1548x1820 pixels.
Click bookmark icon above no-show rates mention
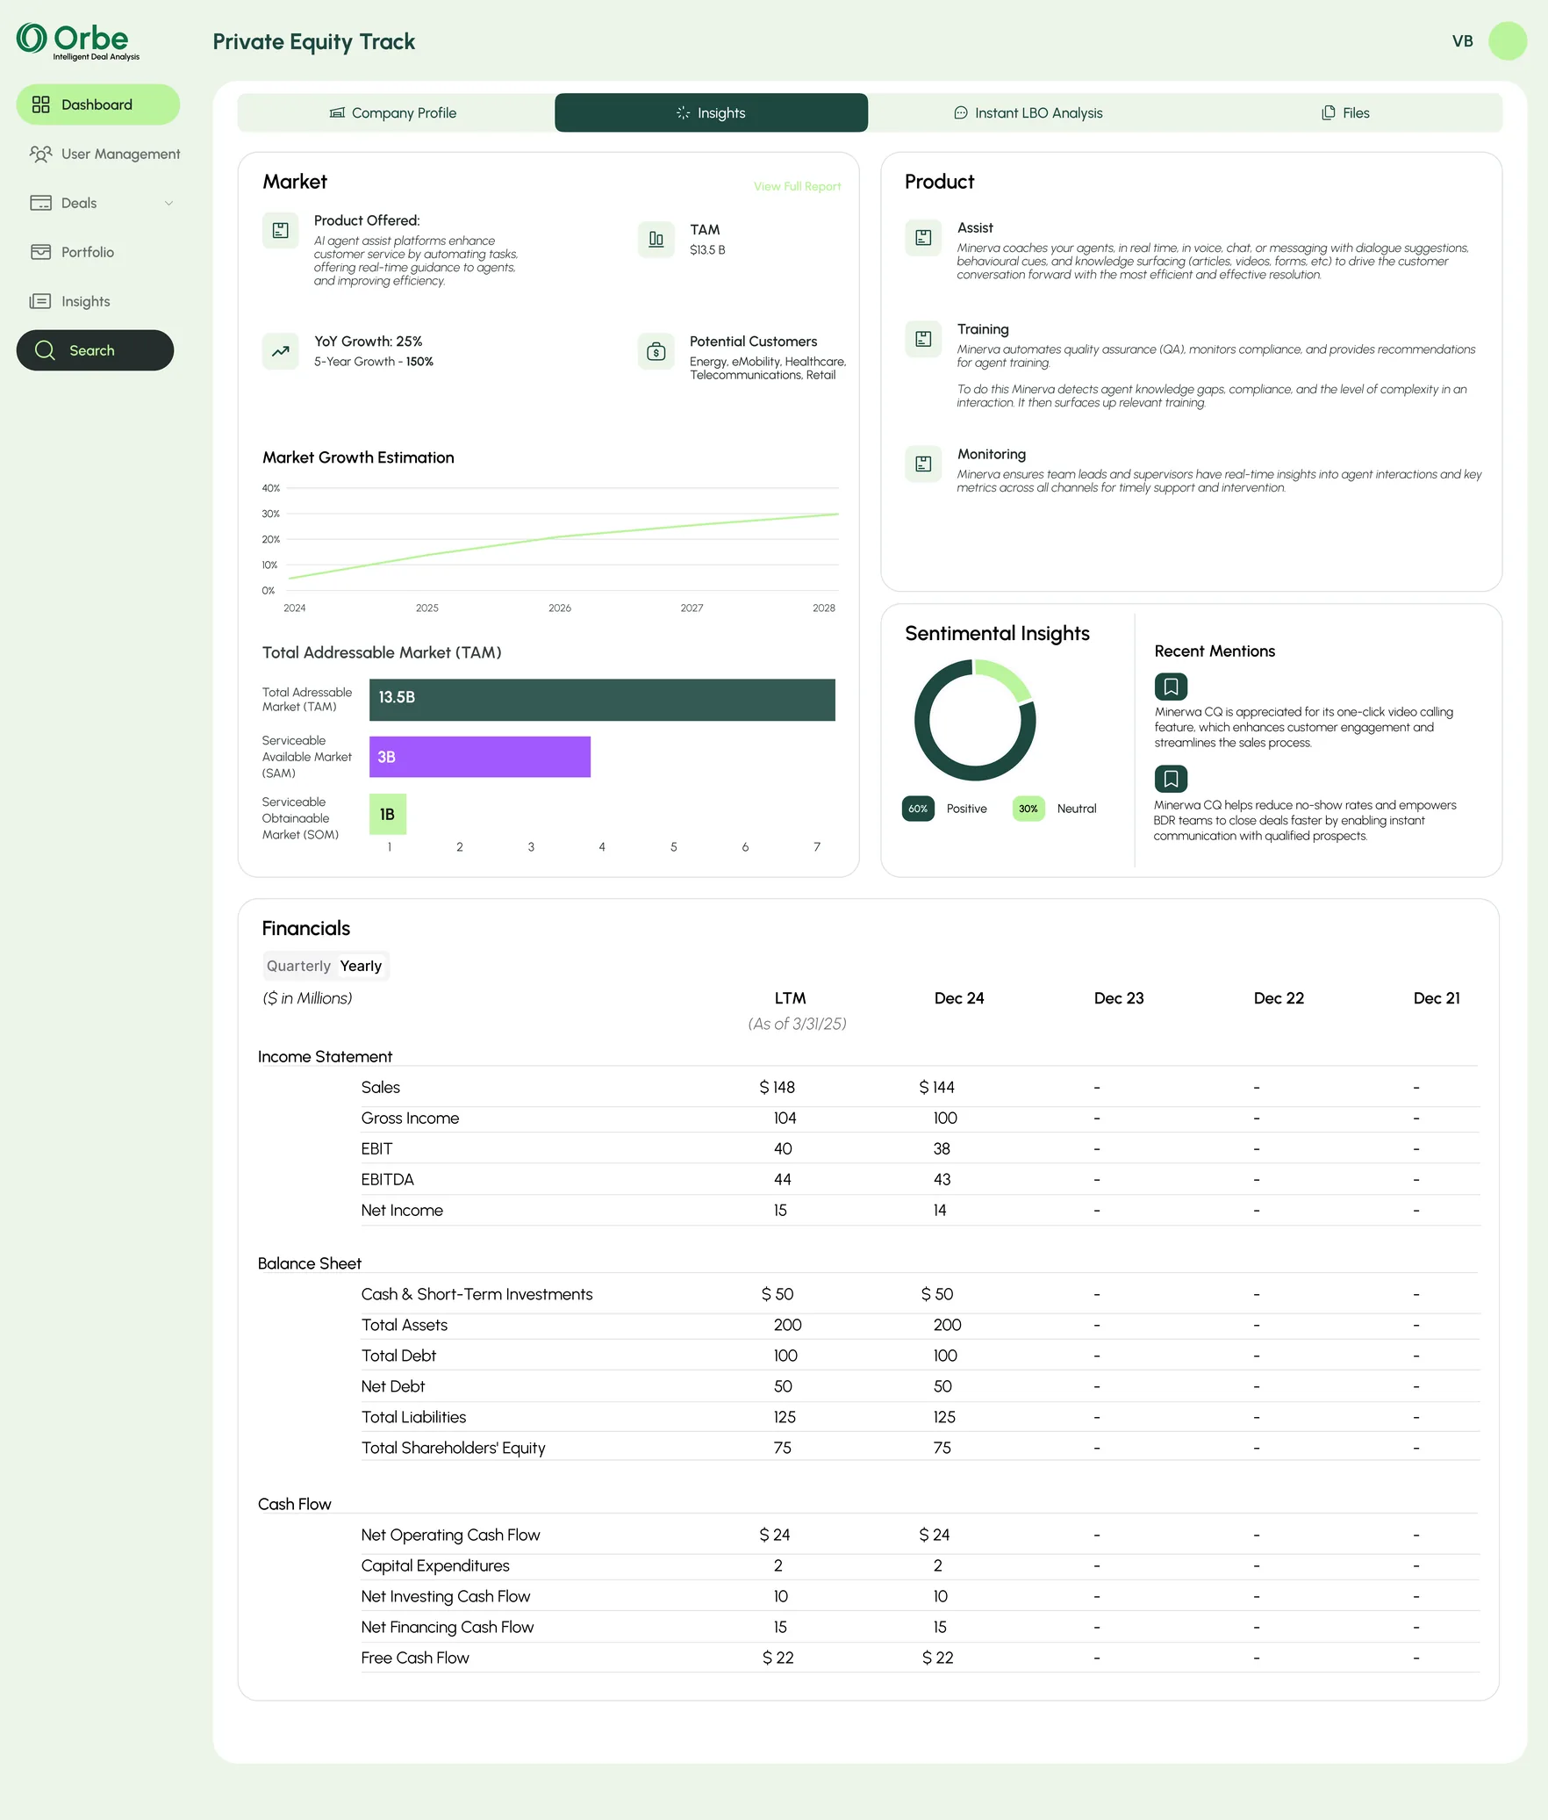point(1171,779)
